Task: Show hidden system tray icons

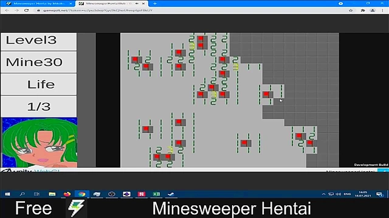Action: (323, 194)
